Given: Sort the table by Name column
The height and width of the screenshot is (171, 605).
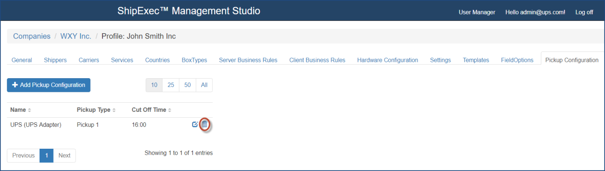Looking at the screenshot, I should [x=21, y=110].
